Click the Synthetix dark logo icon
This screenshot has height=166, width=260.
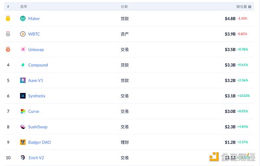pyautogui.click(x=23, y=96)
